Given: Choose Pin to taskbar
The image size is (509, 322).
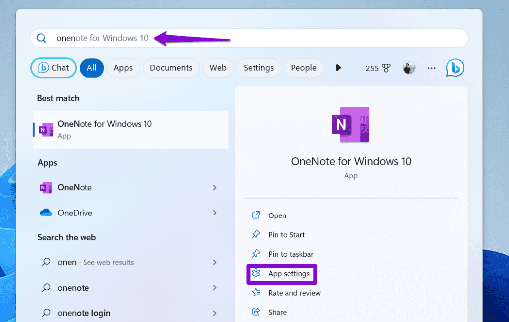Looking at the screenshot, I should point(291,254).
